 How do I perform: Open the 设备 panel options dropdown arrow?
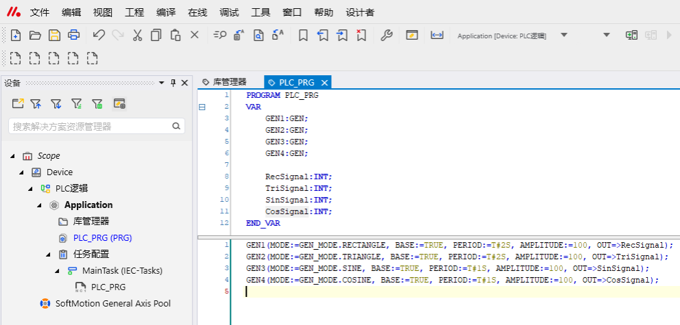[161, 83]
